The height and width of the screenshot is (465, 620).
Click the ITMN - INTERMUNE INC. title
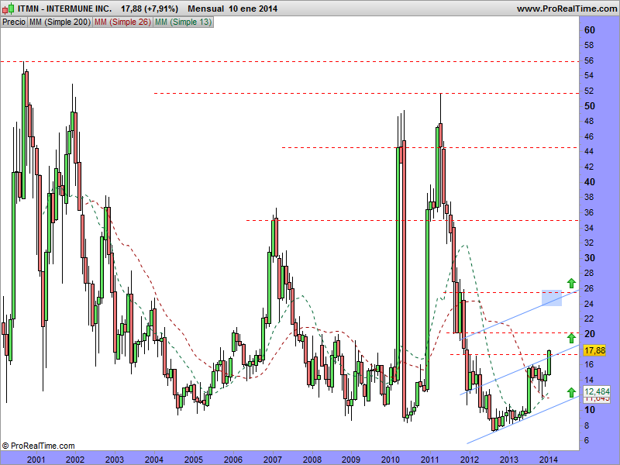pos(64,9)
